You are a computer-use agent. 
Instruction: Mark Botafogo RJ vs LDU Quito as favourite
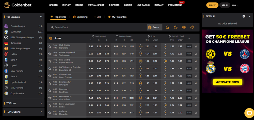coord(50,83)
